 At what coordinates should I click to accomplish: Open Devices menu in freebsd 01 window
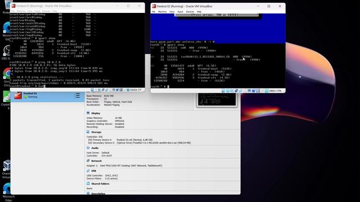coord(46,11)
